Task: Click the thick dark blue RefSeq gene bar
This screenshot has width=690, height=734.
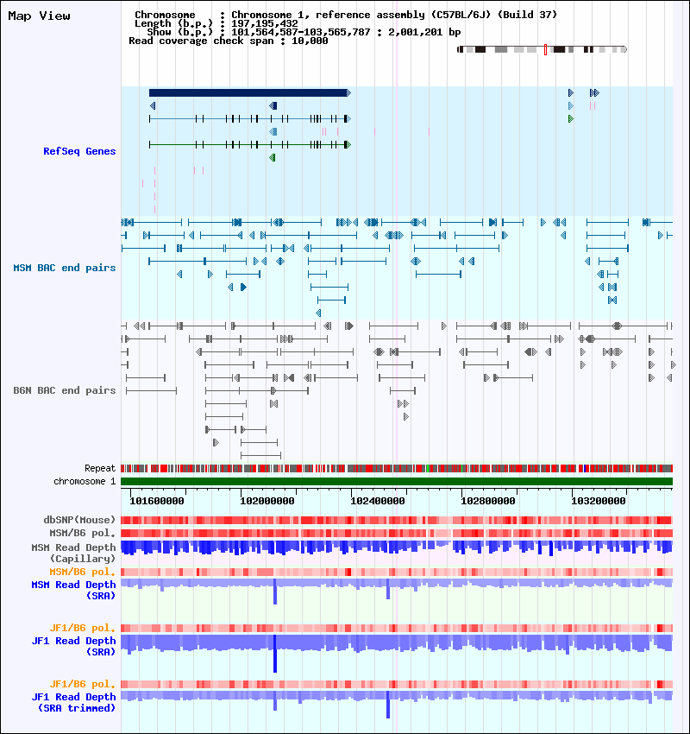Action: click(x=249, y=92)
